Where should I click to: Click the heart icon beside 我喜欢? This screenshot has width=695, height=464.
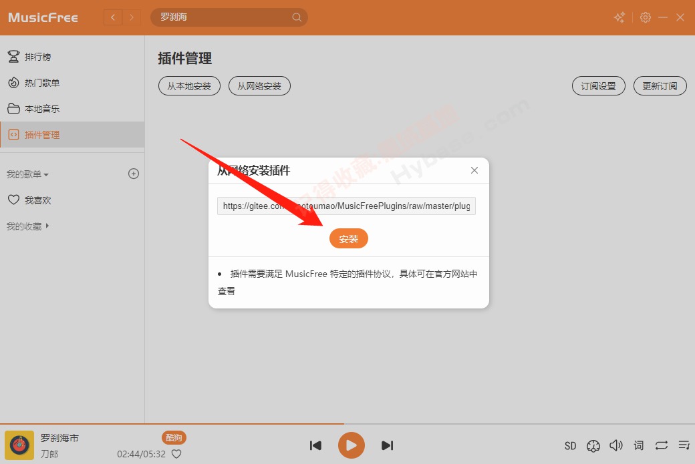pos(14,200)
